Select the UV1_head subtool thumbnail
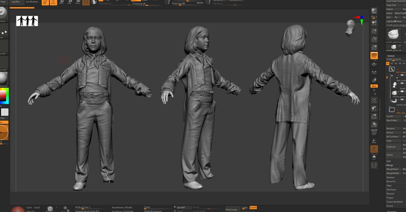 click(x=392, y=69)
